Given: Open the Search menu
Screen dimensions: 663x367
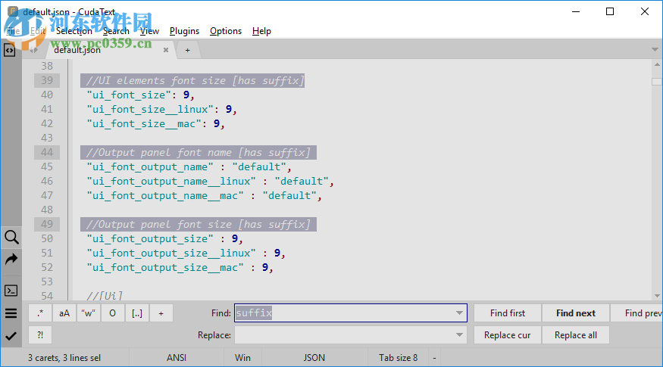Looking at the screenshot, I should (116, 31).
